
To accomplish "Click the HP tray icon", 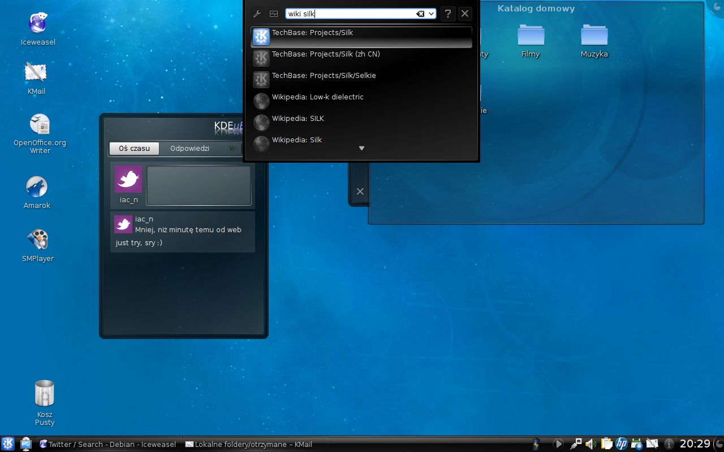I will coord(622,444).
